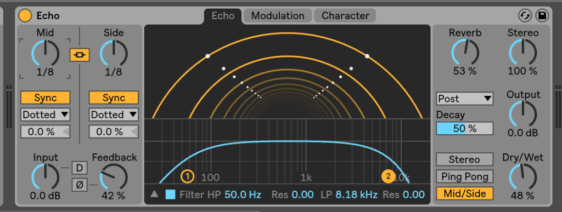
Task: Open the Side channel Dotted dropdown
Action: [114, 114]
